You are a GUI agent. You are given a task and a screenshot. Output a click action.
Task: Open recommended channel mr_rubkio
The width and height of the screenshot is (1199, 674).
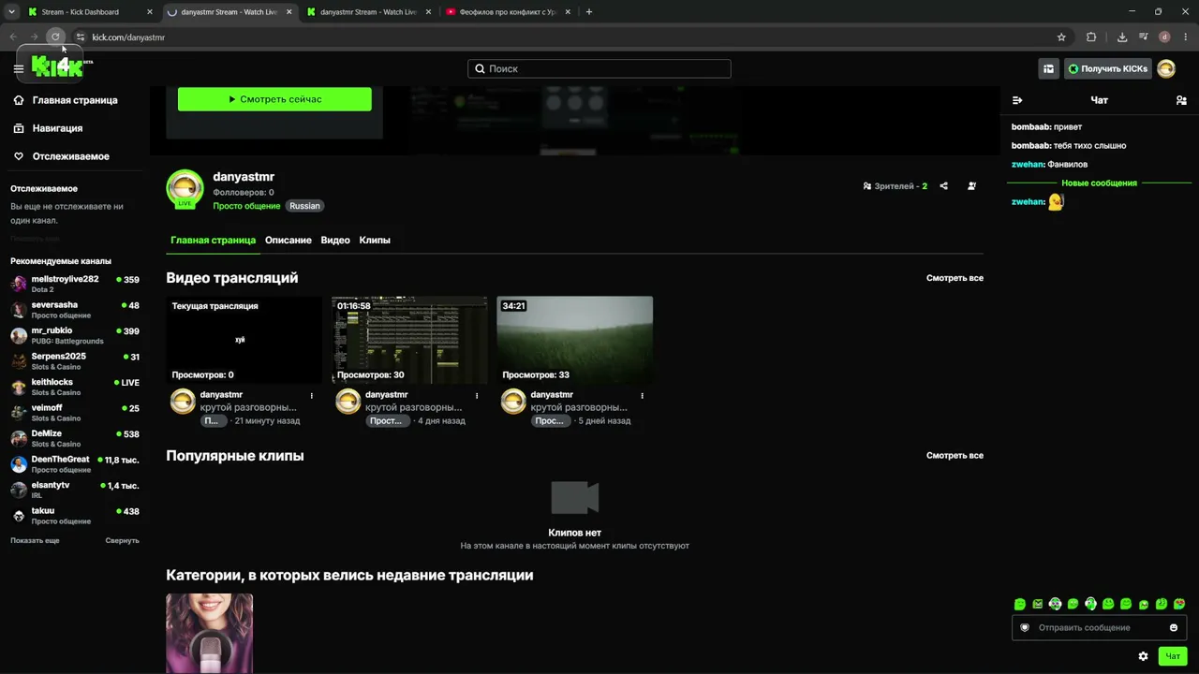(75, 335)
